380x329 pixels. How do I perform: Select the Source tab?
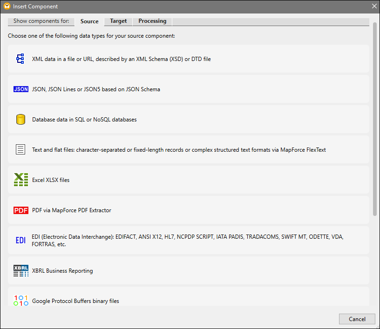tap(89, 21)
